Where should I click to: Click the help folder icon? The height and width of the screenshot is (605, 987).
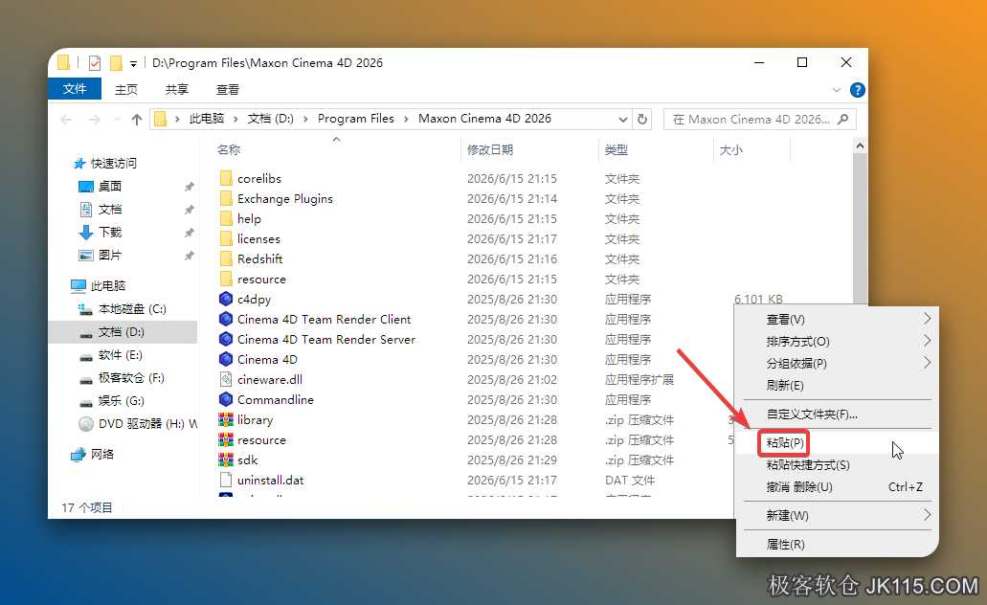click(226, 218)
